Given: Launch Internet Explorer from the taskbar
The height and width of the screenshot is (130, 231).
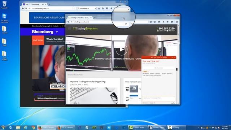Looking at the screenshot, I should [x=26, y=127].
